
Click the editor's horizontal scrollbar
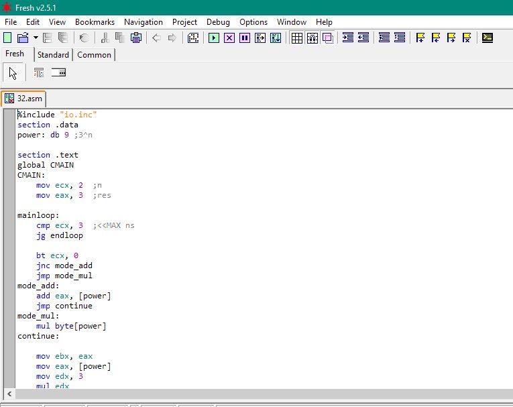pyautogui.click(x=262, y=394)
